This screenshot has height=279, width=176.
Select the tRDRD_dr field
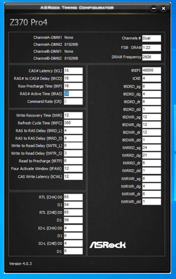coord(151,102)
